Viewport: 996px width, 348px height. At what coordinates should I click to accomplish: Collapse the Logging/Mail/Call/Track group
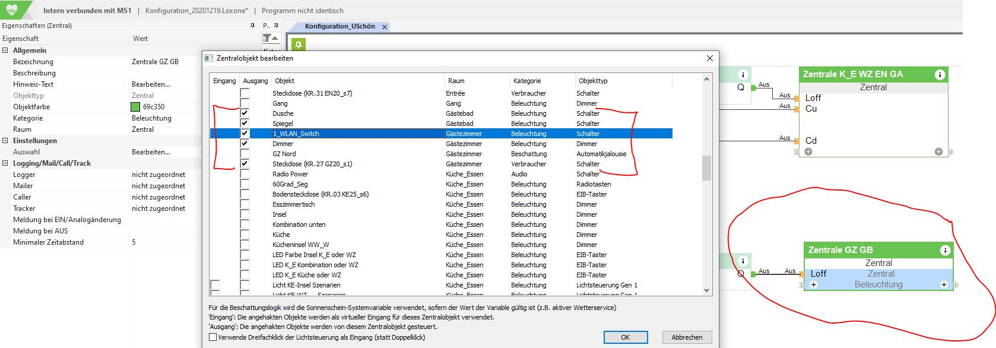(5, 163)
